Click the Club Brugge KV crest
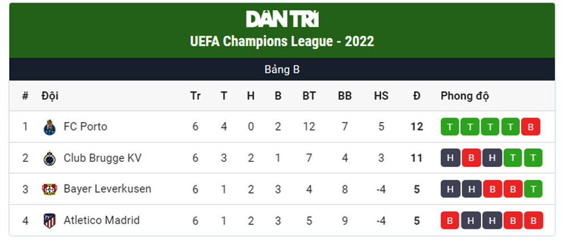The height and width of the screenshot is (243, 568). [x=49, y=158]
